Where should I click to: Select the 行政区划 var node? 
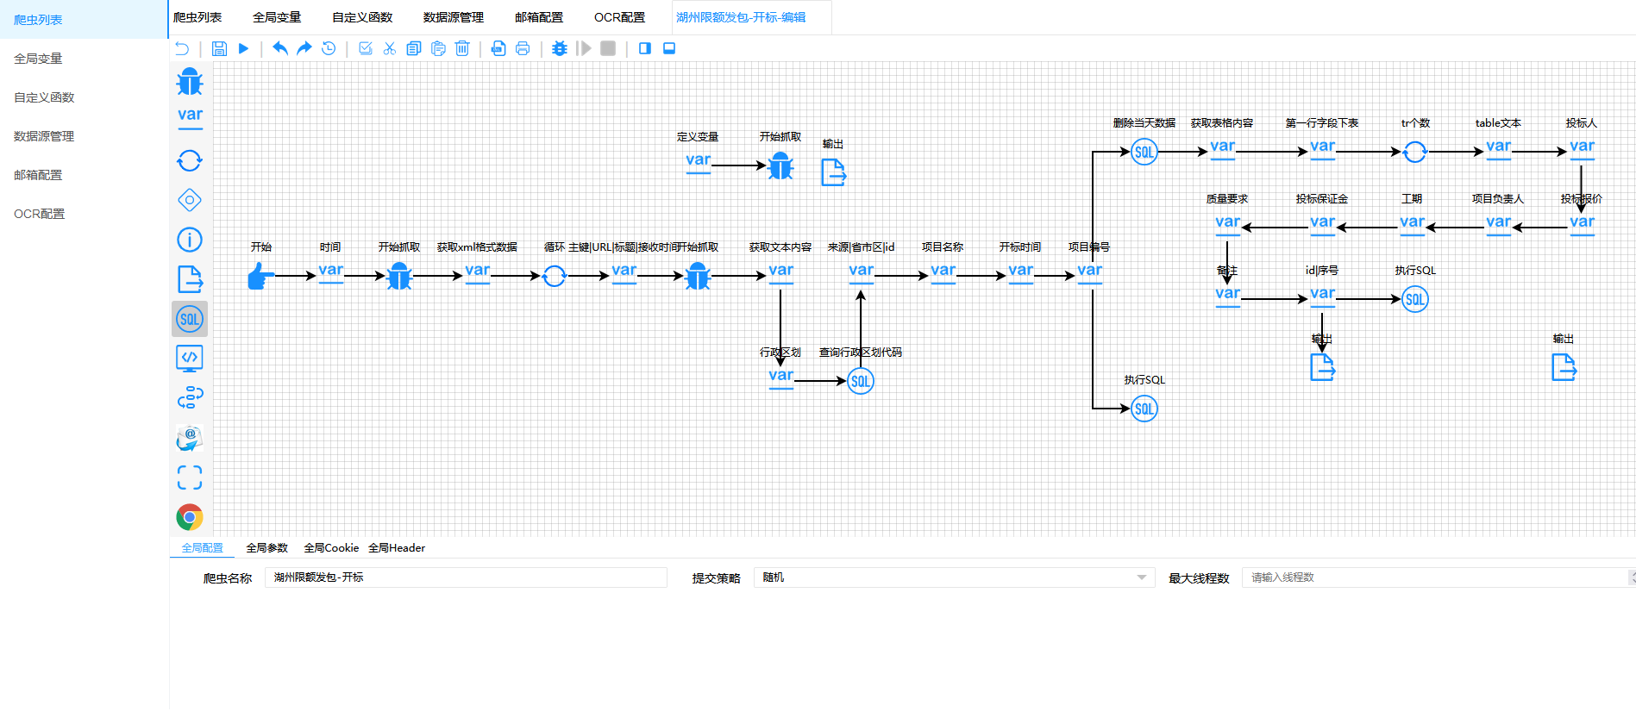pyautogui.click(x=781, y=378)
